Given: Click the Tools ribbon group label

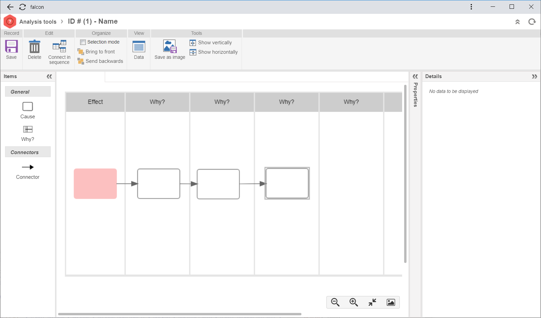Looking at the screenshot, I should click(x=196, y=33).
